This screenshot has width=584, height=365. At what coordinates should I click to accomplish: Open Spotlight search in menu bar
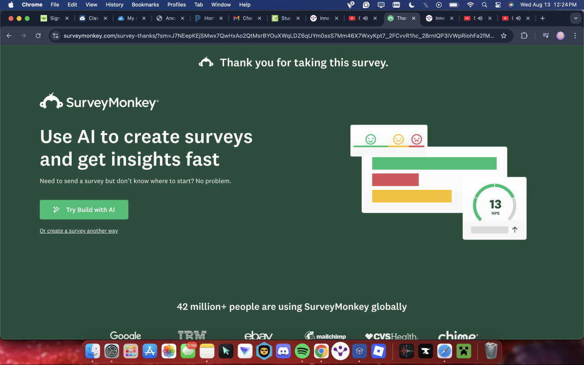pyautogui.click(x=485, y=5)
